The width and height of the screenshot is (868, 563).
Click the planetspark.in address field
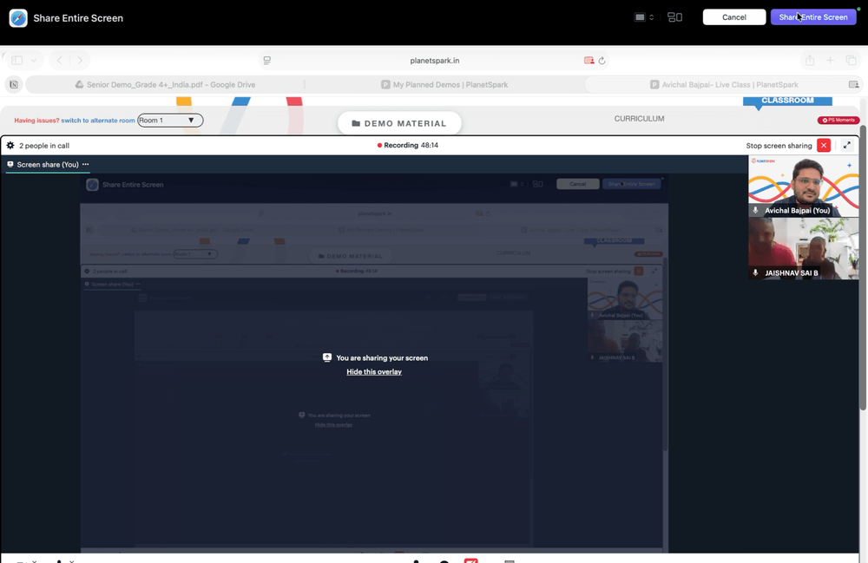pyautogui.click(x=435, y=60)
